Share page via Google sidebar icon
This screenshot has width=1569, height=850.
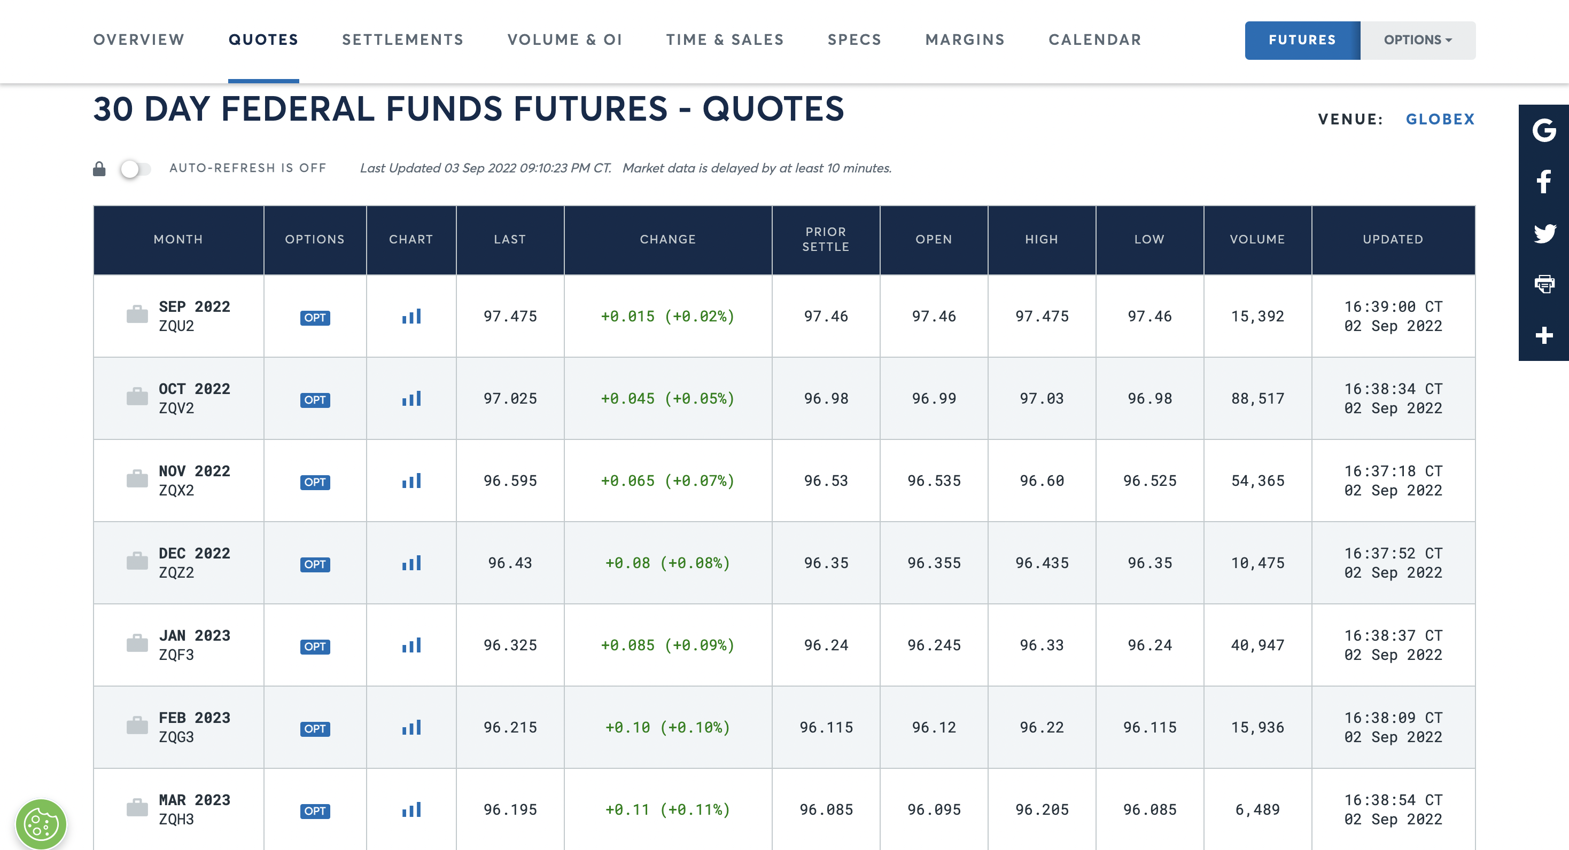pos(1544,130)
